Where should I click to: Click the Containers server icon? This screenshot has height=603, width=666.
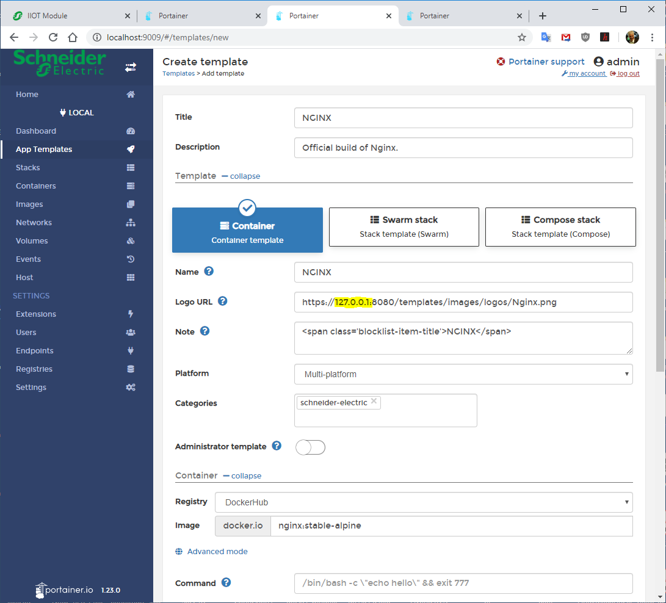[x=131, y=186]
